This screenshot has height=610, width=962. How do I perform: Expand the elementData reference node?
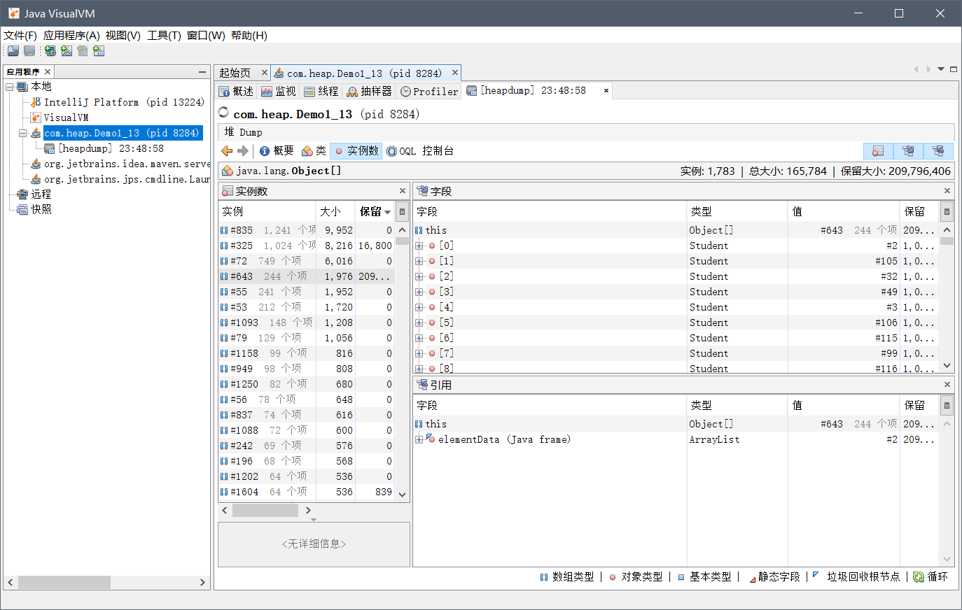pyautogui.click(x=419, y=439)
